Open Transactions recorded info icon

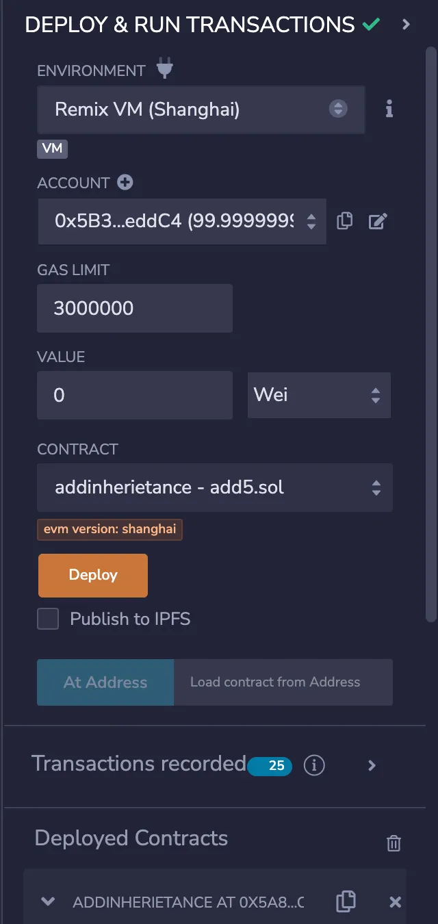pos(313,765)
